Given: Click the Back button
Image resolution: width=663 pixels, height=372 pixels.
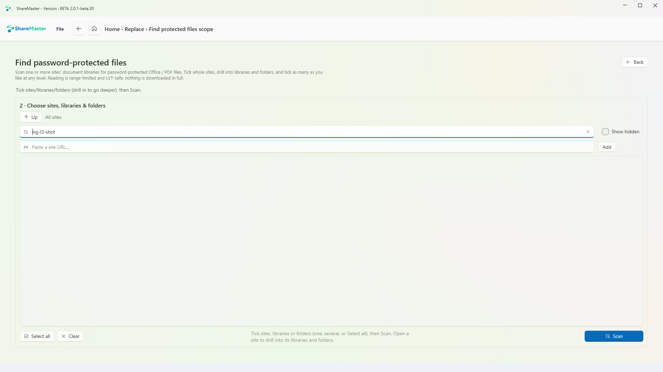Looking at the screenshot, I should coord(635,62).
